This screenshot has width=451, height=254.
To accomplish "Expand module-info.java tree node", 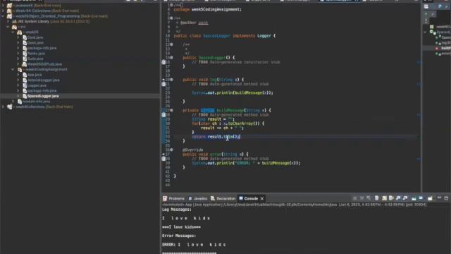I will [13, 102].
